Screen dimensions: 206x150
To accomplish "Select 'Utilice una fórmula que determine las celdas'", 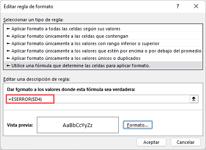I will (103, 66).
